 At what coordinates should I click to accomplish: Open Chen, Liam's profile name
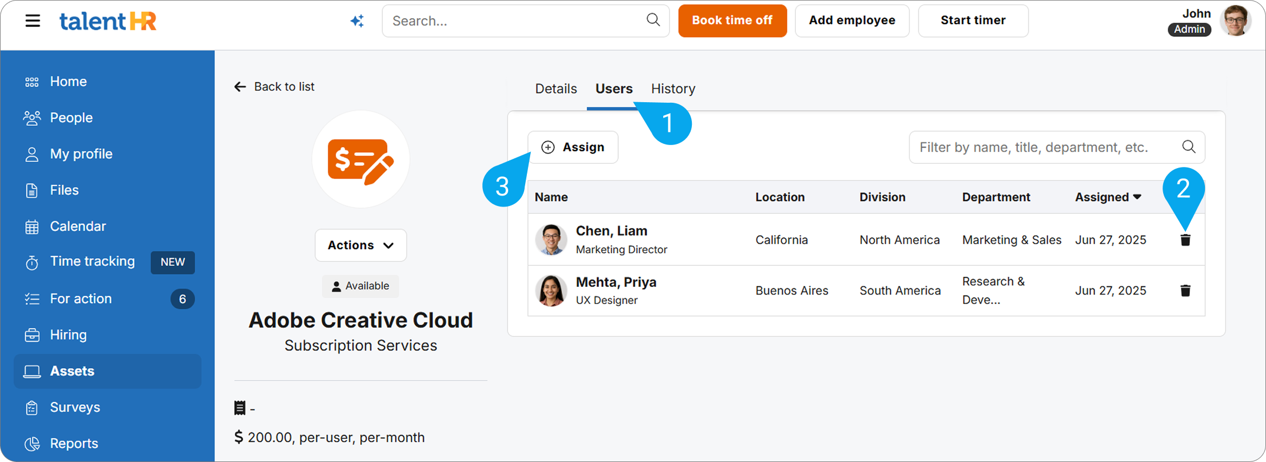click(612, 231)
